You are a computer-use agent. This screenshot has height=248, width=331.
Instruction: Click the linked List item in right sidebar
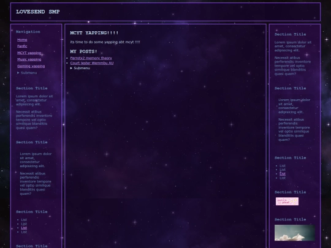tap(283, 174)
